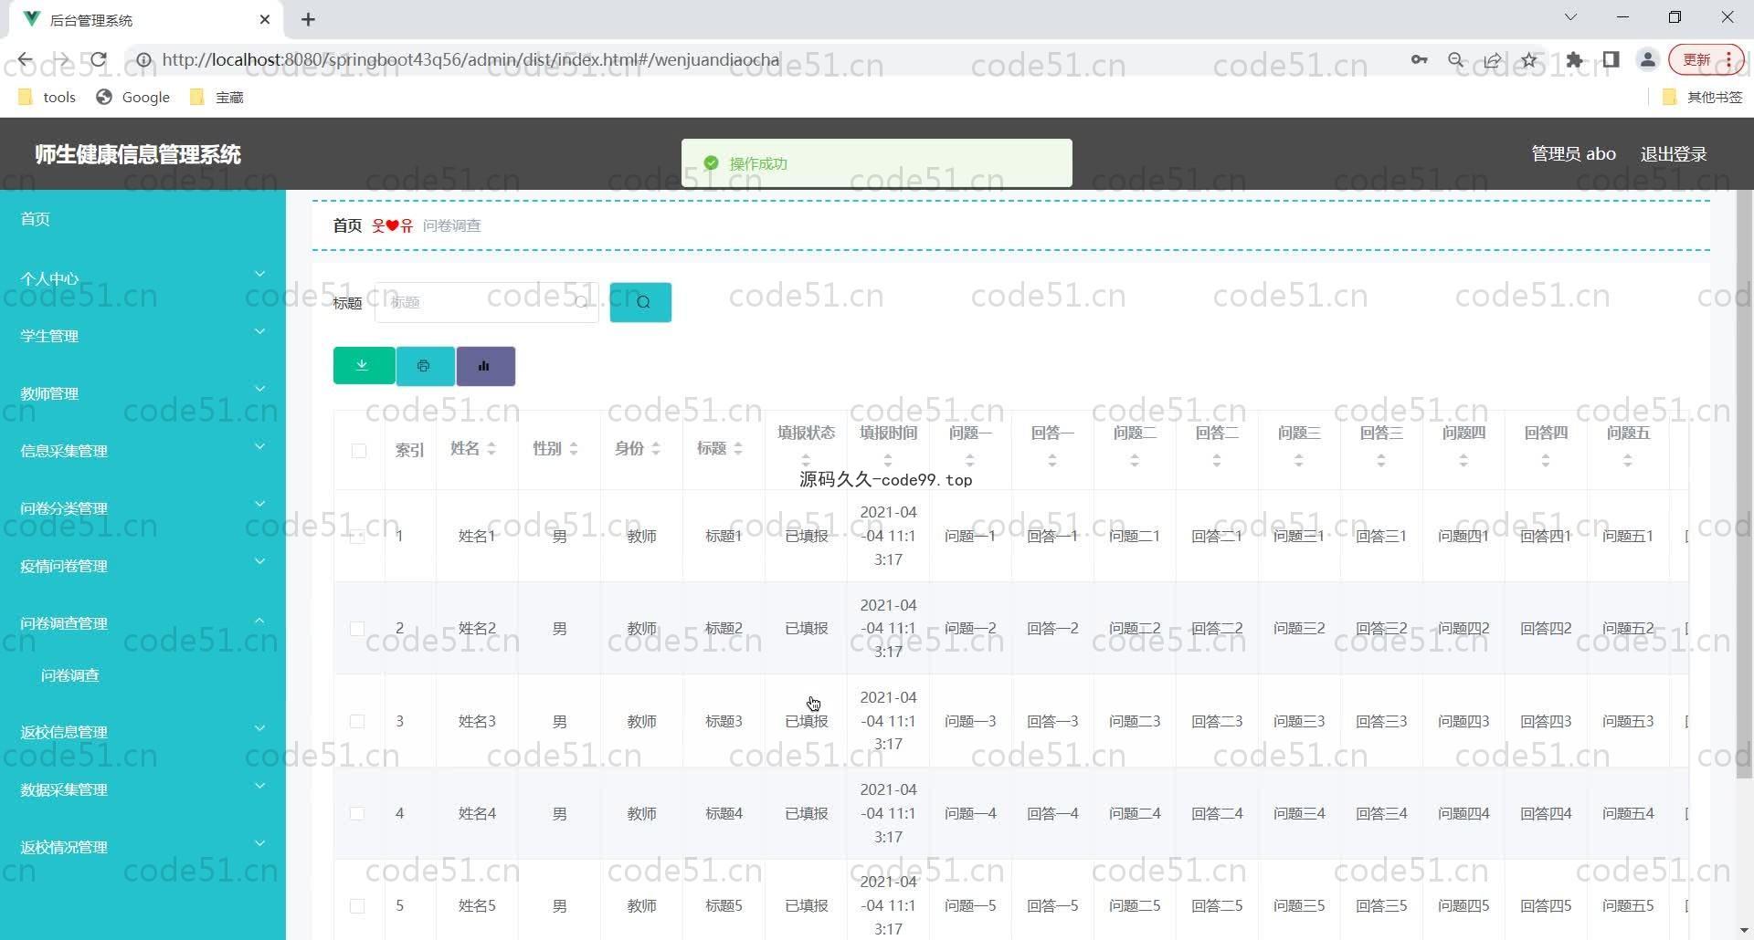Expand 返校信息管理 sidebar menu
Viewport: 1754px width, 940px height.
pos(143,731)
